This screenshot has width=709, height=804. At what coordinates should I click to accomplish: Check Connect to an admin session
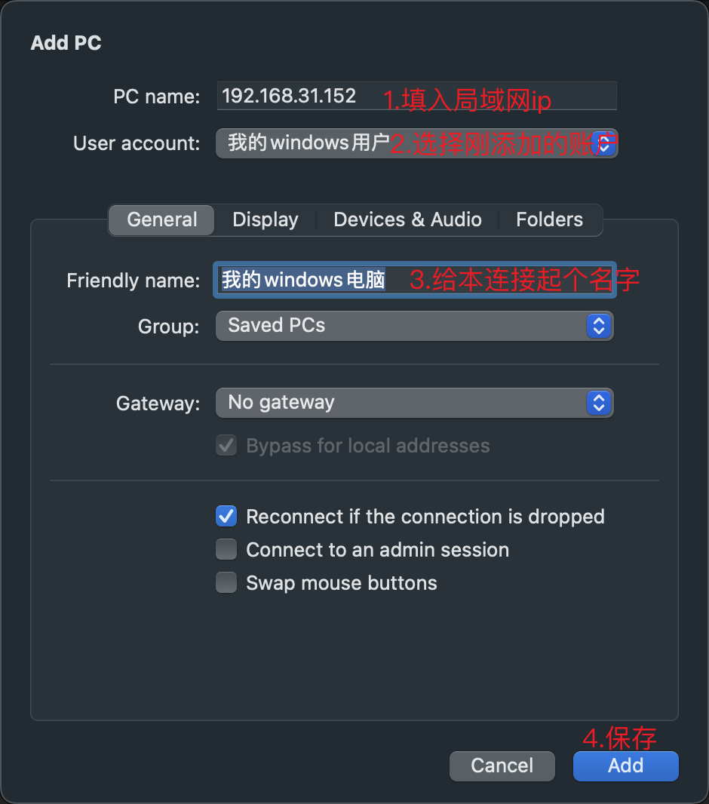(x=226, y=550)
